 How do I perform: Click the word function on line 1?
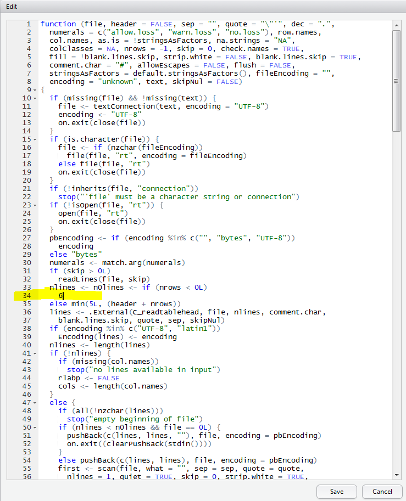click(x=58, y=24)
